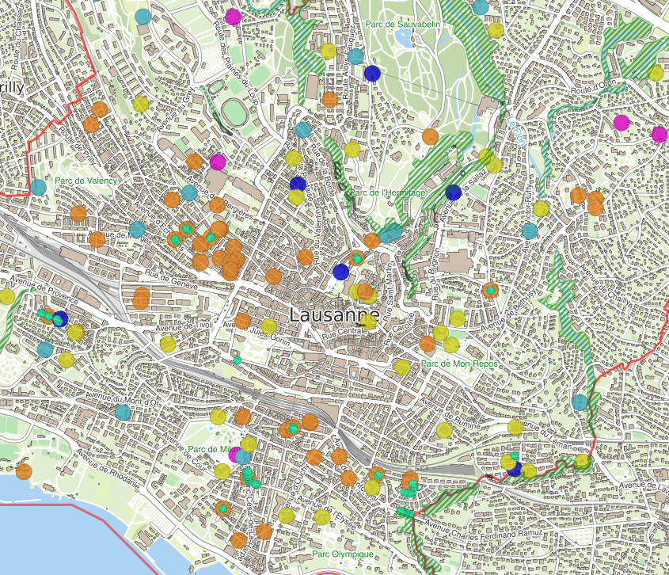Image resolution: width=669 pixels, height=575 pixels.
Task: Click the magenta marker below Route d'Oron
Action: (x=621, y=122)
